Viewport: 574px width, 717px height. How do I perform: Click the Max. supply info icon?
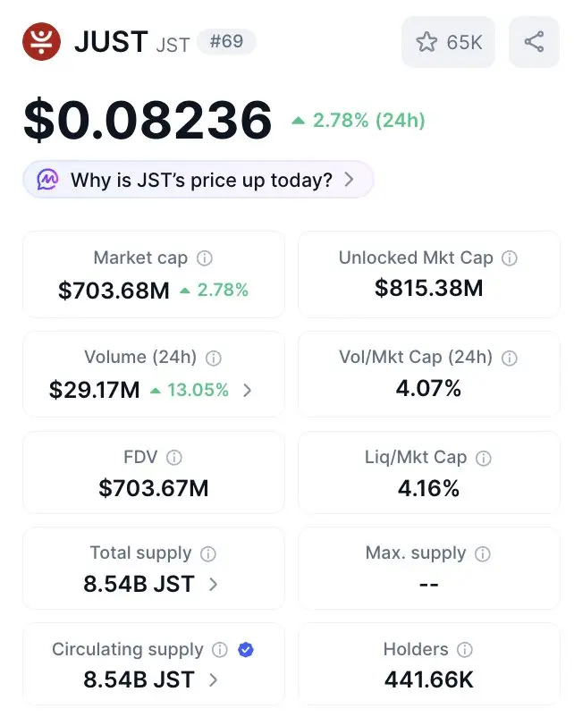(x=483, y=553)
